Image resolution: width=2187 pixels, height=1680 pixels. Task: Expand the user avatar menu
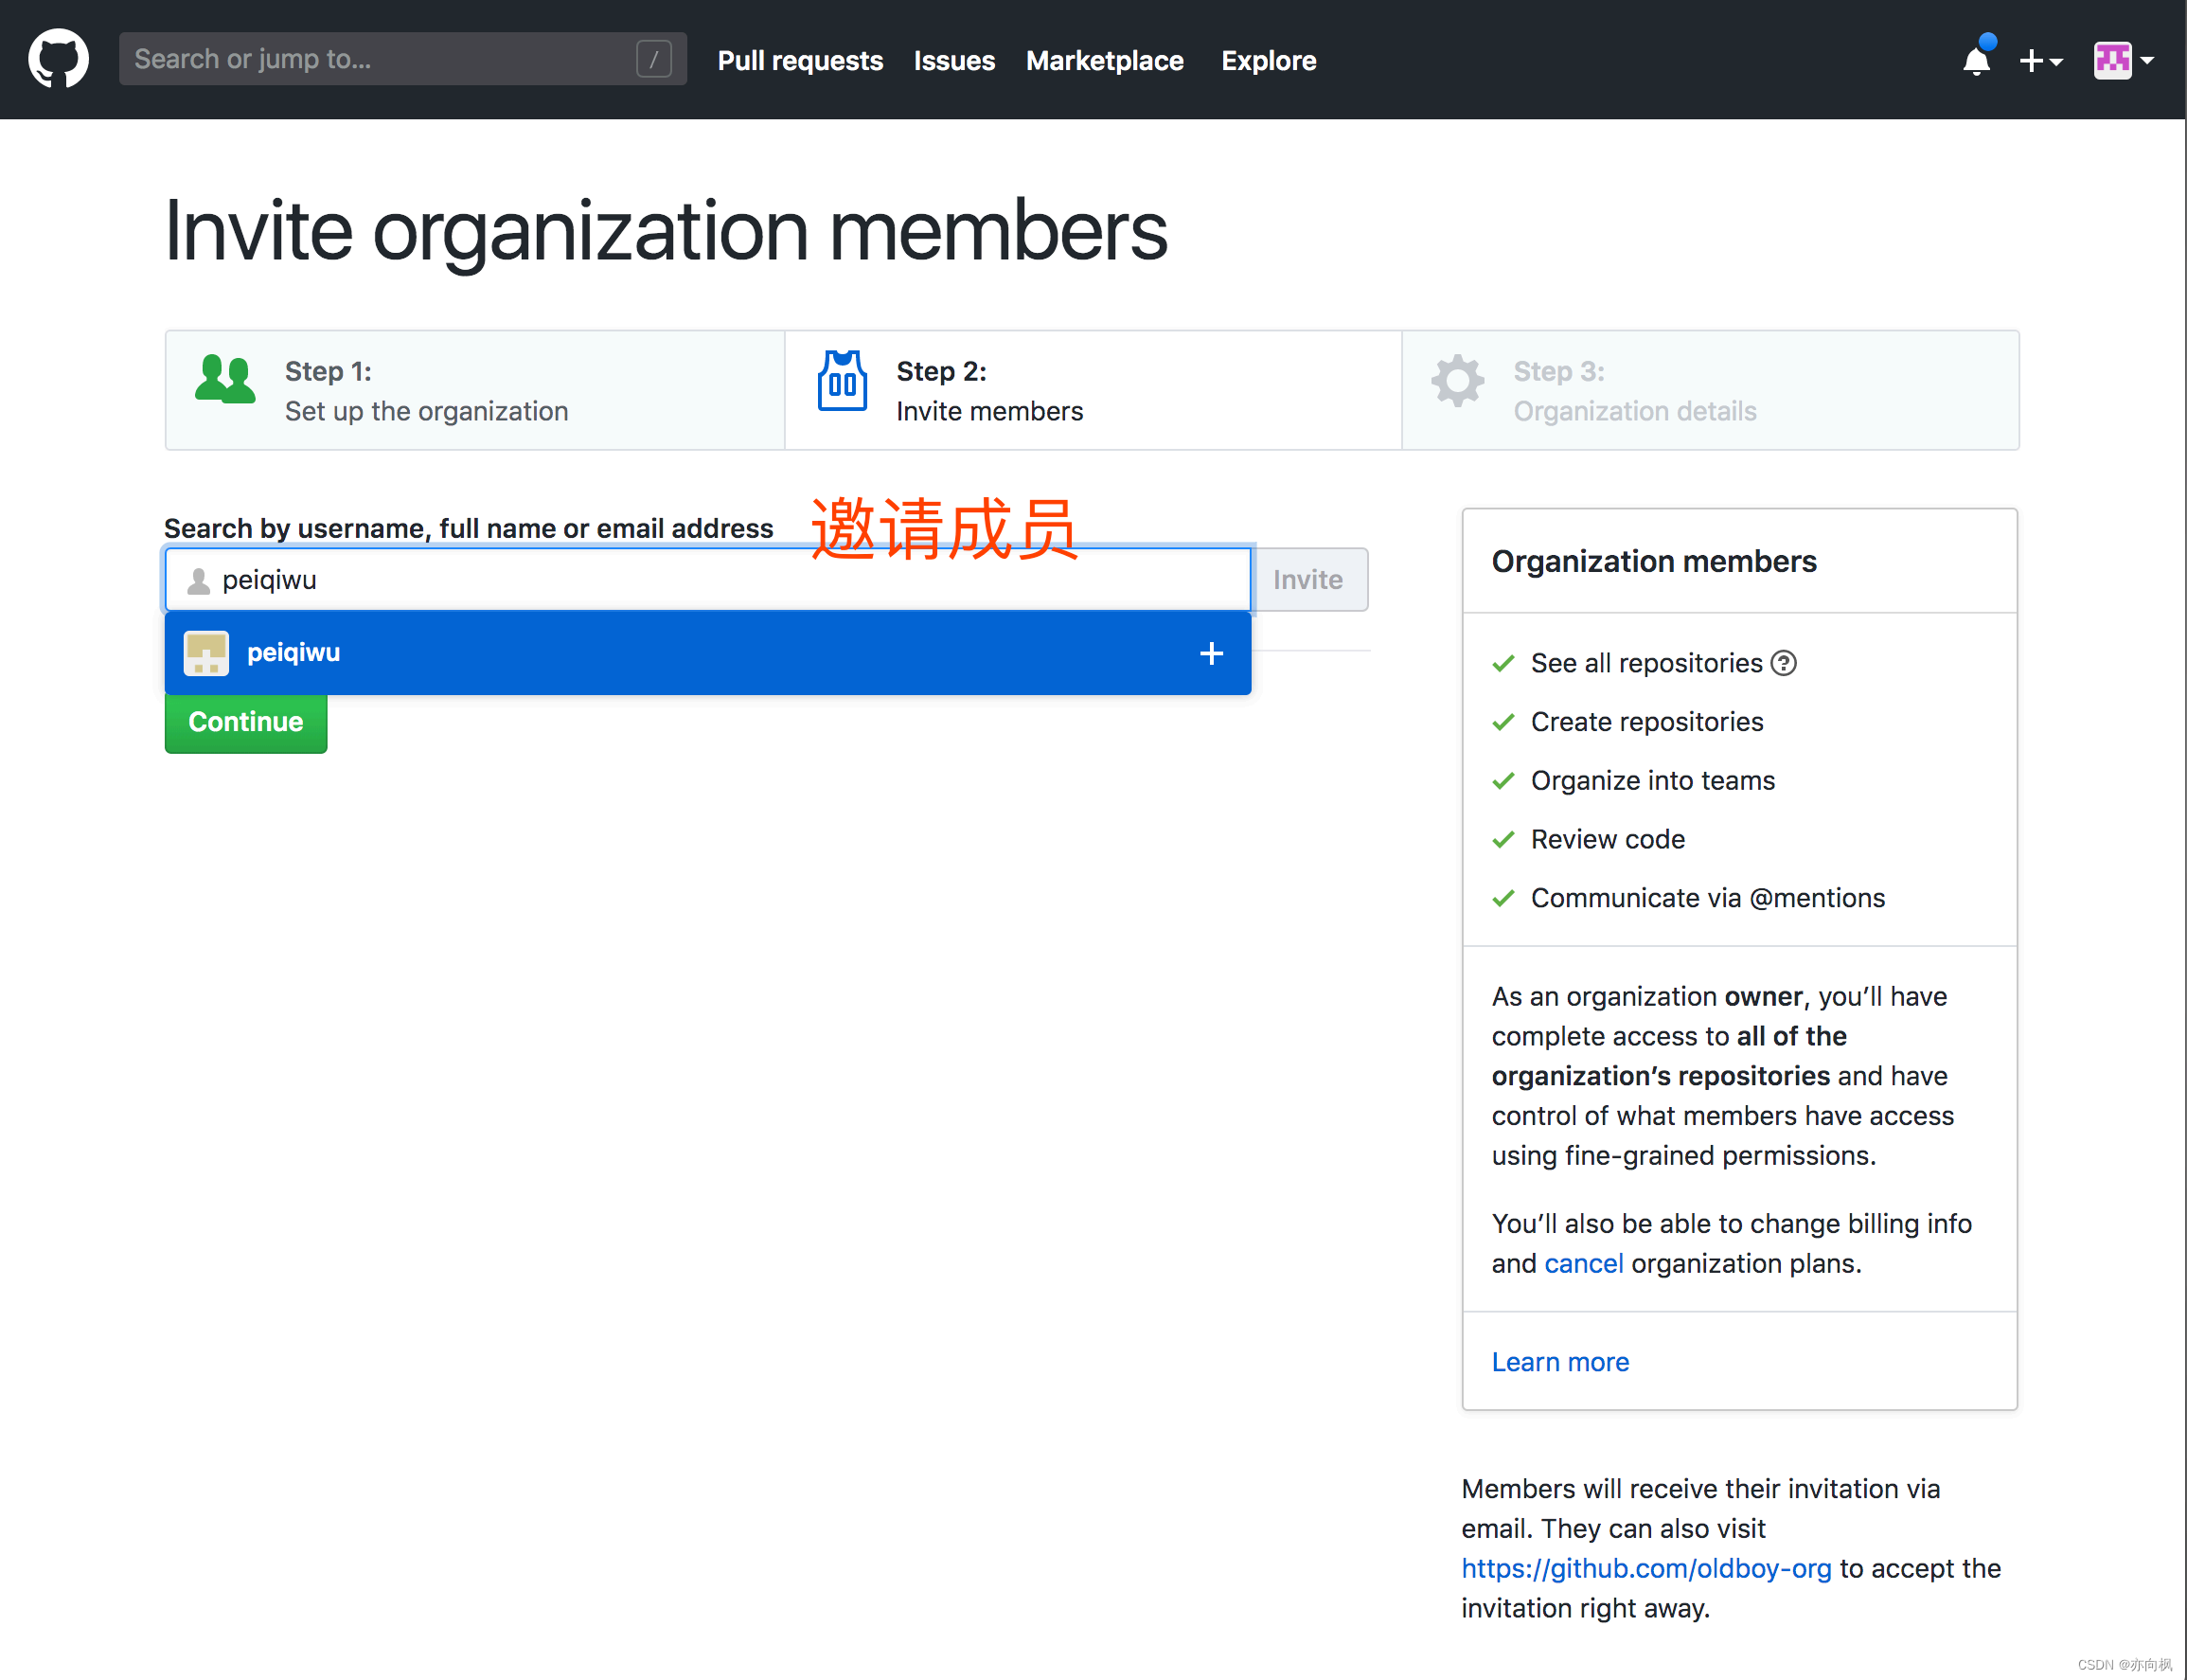coord(2123,60)
